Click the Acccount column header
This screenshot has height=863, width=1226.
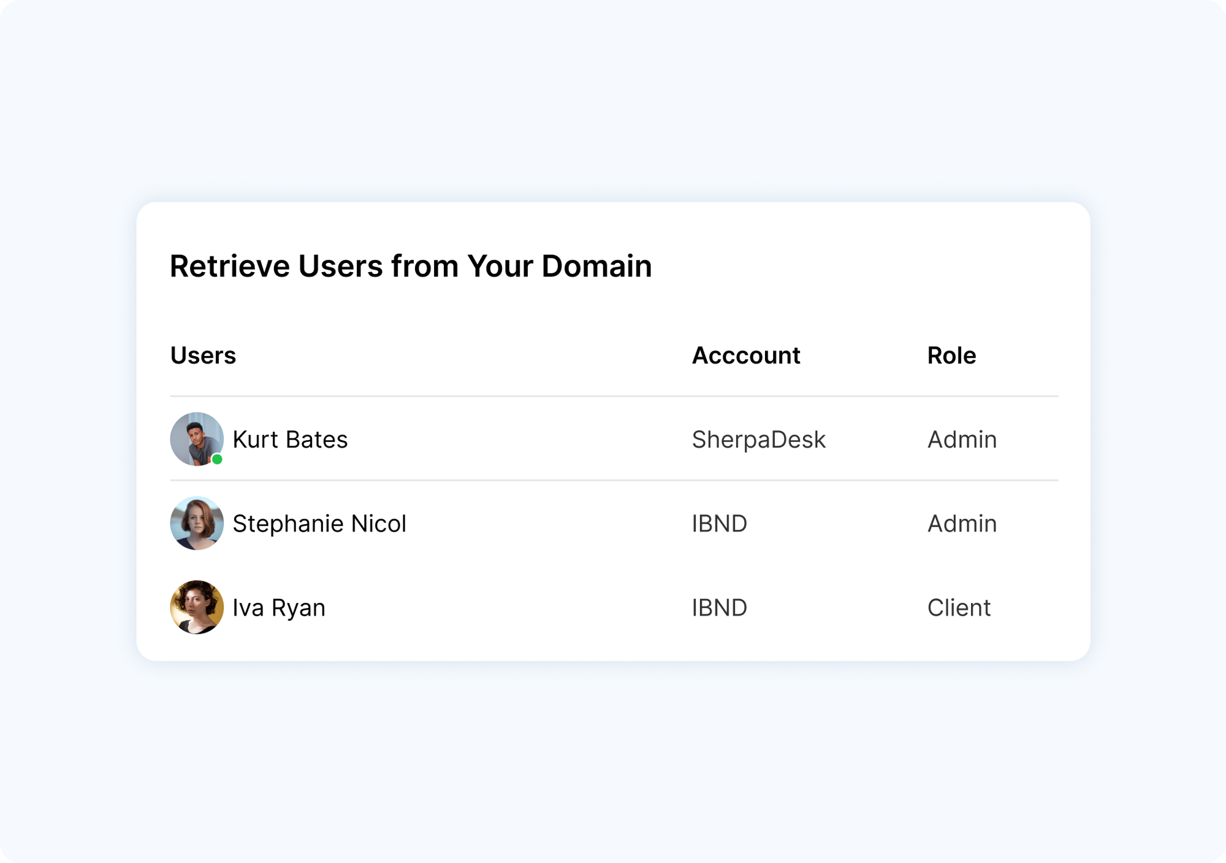click(x=746, y=355)
